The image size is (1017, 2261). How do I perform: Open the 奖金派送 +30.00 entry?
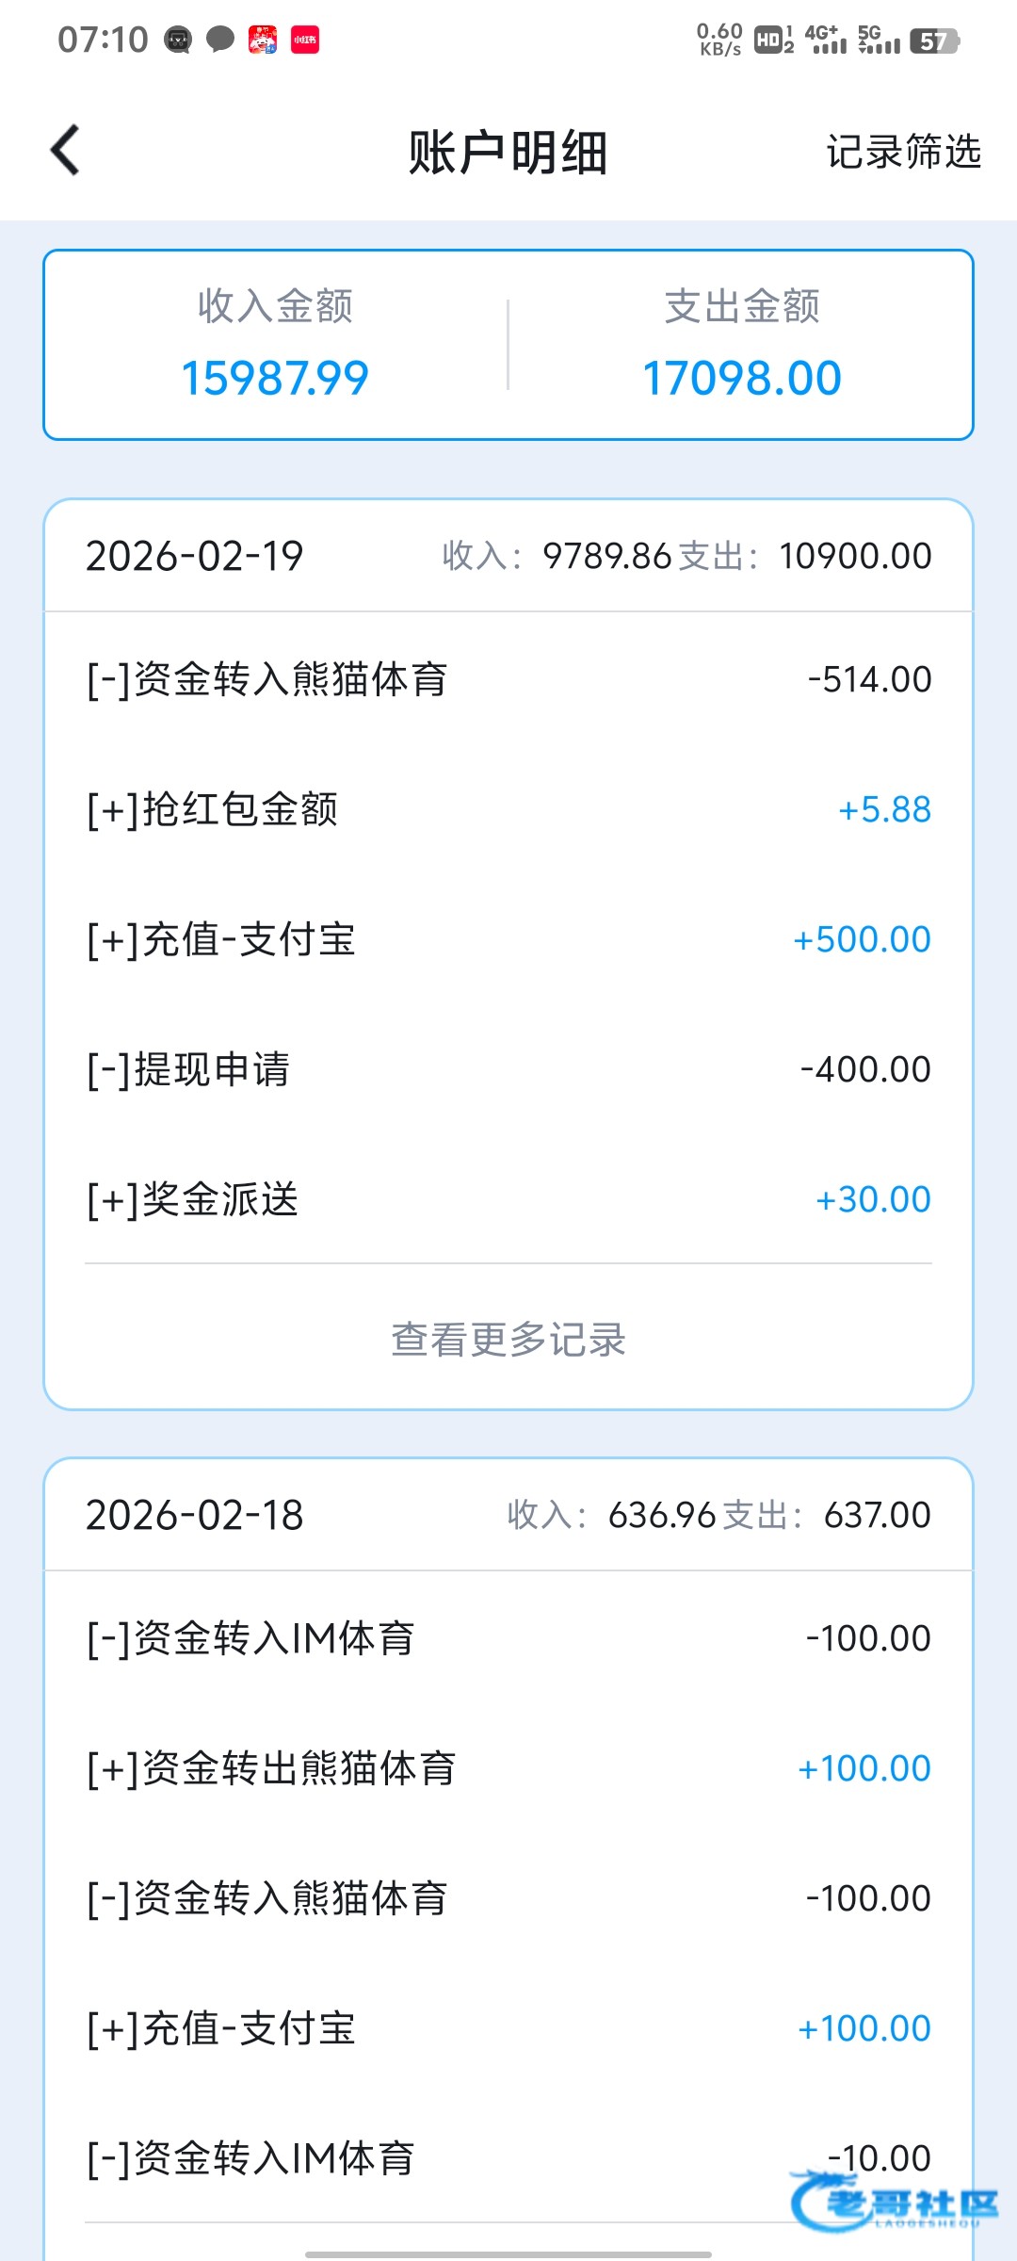click(508, 1199)
